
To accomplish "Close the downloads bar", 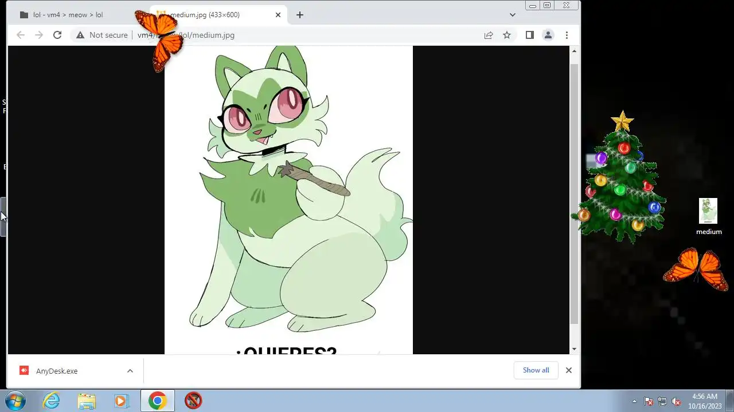I will pyautogui.click(x=569, y=370).
